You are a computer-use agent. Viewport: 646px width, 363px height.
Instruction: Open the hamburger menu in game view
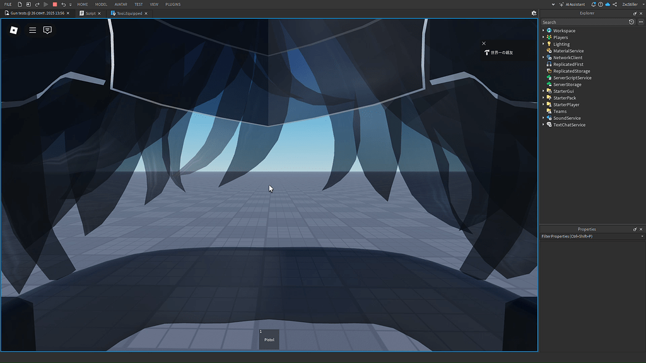[x=33, y=30]
